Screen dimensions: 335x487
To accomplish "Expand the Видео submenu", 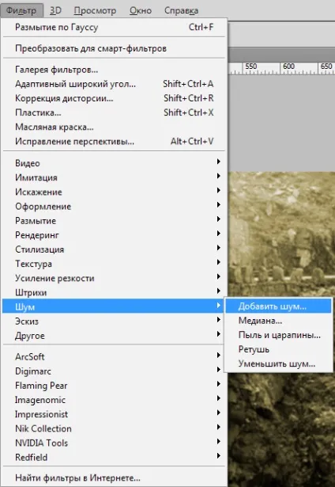I will [x=115, y=163].
